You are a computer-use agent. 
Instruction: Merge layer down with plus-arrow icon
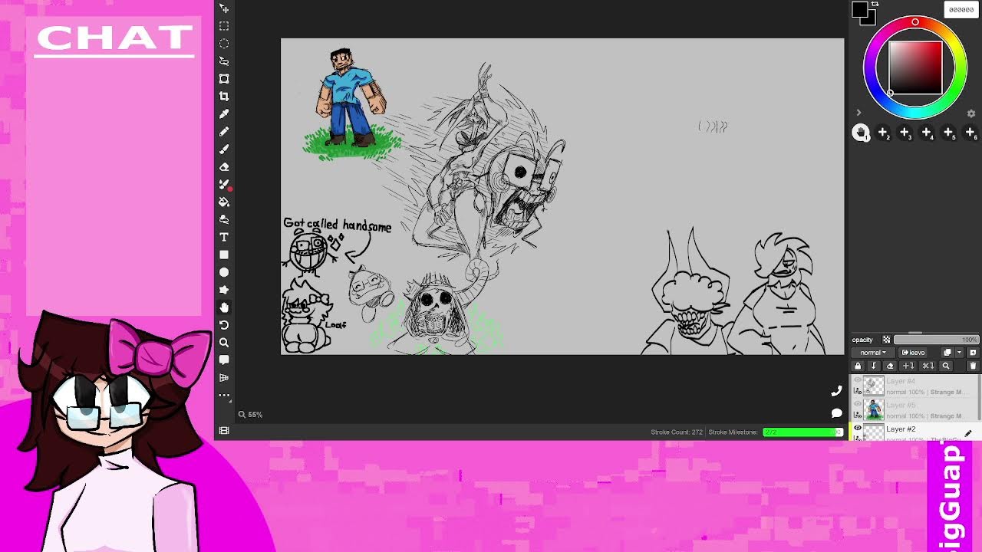click(908, 366)
